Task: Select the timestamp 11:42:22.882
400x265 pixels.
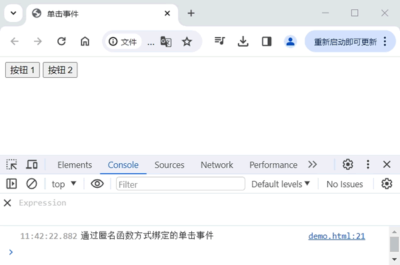Action: 49,236
